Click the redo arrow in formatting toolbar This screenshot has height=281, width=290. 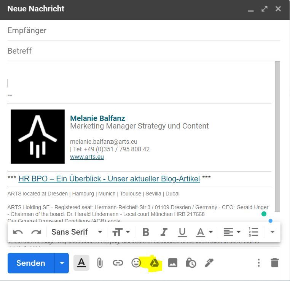tap(36, 232)
